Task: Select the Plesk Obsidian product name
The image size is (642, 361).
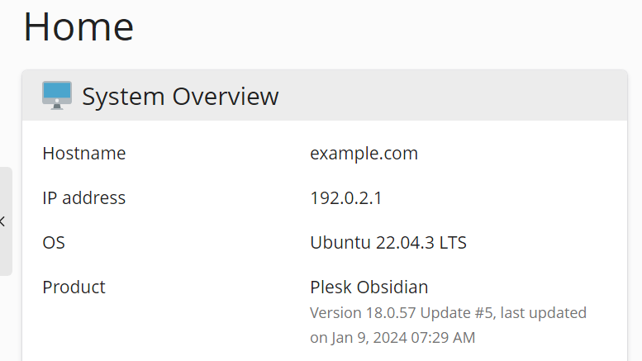Action: [x=369, y=287]
